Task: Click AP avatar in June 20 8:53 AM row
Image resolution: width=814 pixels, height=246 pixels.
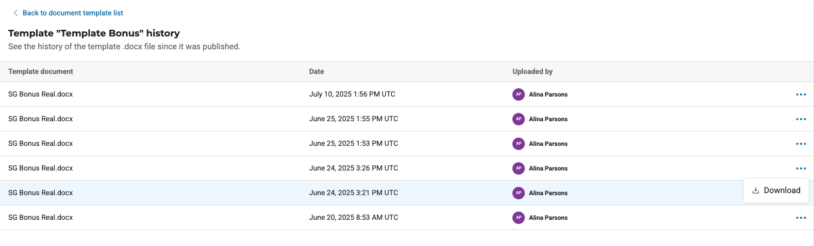Action: (x=518, y=218)
